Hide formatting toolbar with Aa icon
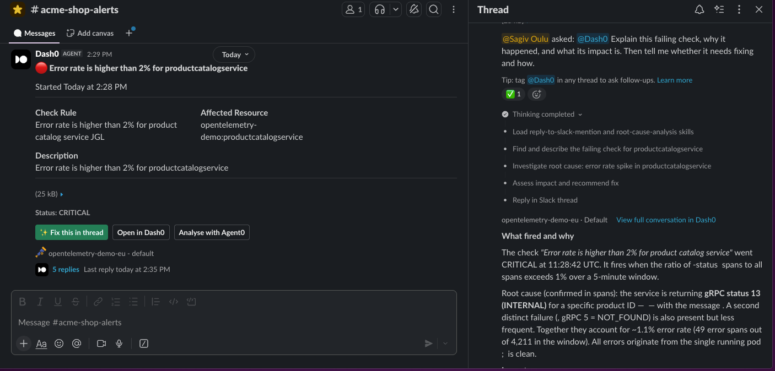Screen dimensions: 775x371 [x=41, y=343]
